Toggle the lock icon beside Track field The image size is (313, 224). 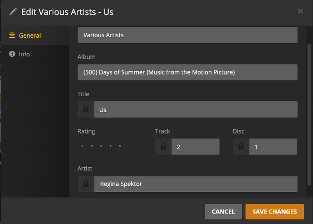[163, 147]
